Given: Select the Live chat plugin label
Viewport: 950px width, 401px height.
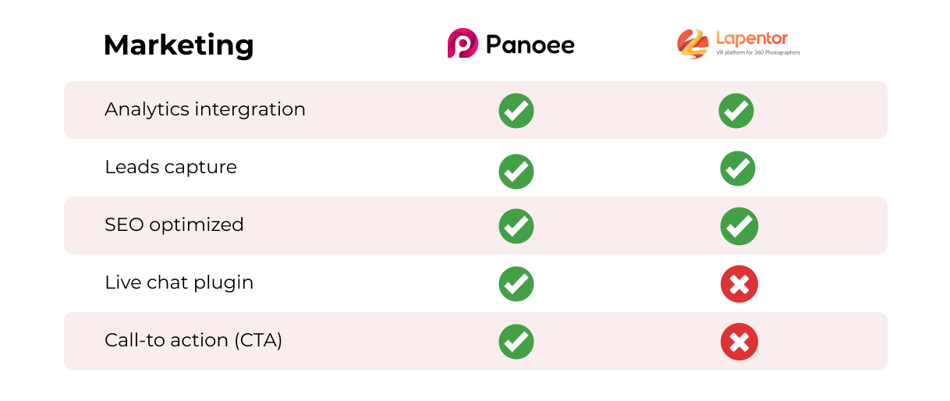Looking at the screenshot, I should coord(179,282).
